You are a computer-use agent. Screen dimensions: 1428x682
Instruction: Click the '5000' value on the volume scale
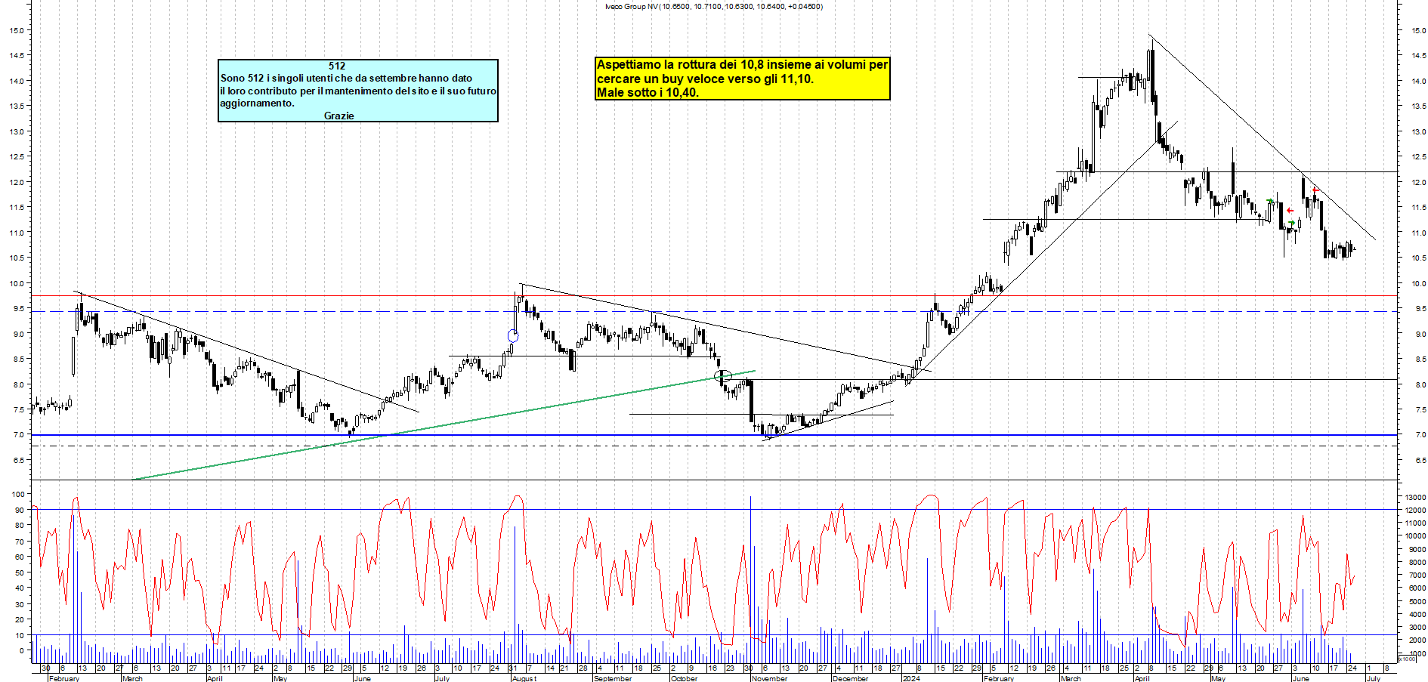point(1417,601)
